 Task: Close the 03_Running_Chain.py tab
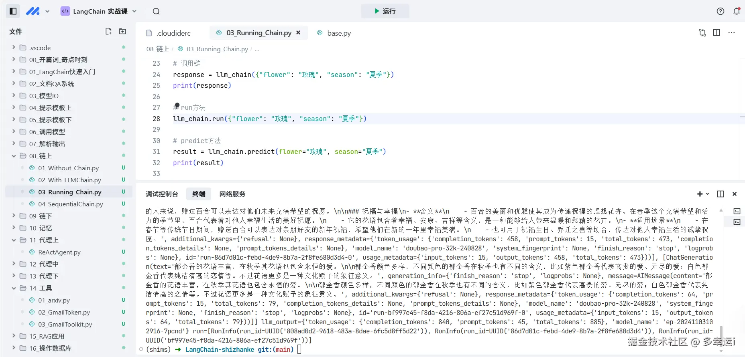point(298,33)
